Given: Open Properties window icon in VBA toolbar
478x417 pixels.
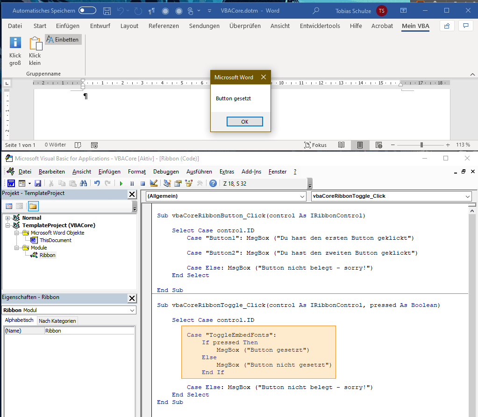Looking at the screenshot, I should coord(178,183).
